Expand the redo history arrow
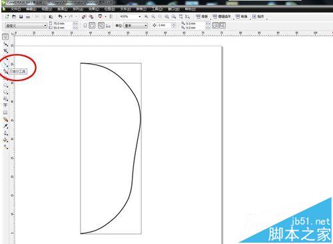This screenshot has height=244, width=333. point(76,17)
